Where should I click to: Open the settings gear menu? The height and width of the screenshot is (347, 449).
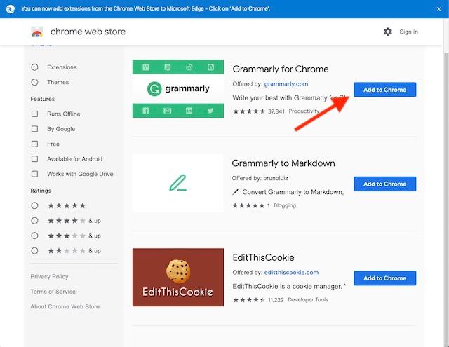coord(388,32)
